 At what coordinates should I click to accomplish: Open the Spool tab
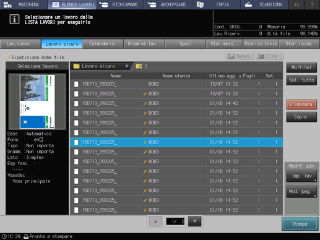point(185,44)
